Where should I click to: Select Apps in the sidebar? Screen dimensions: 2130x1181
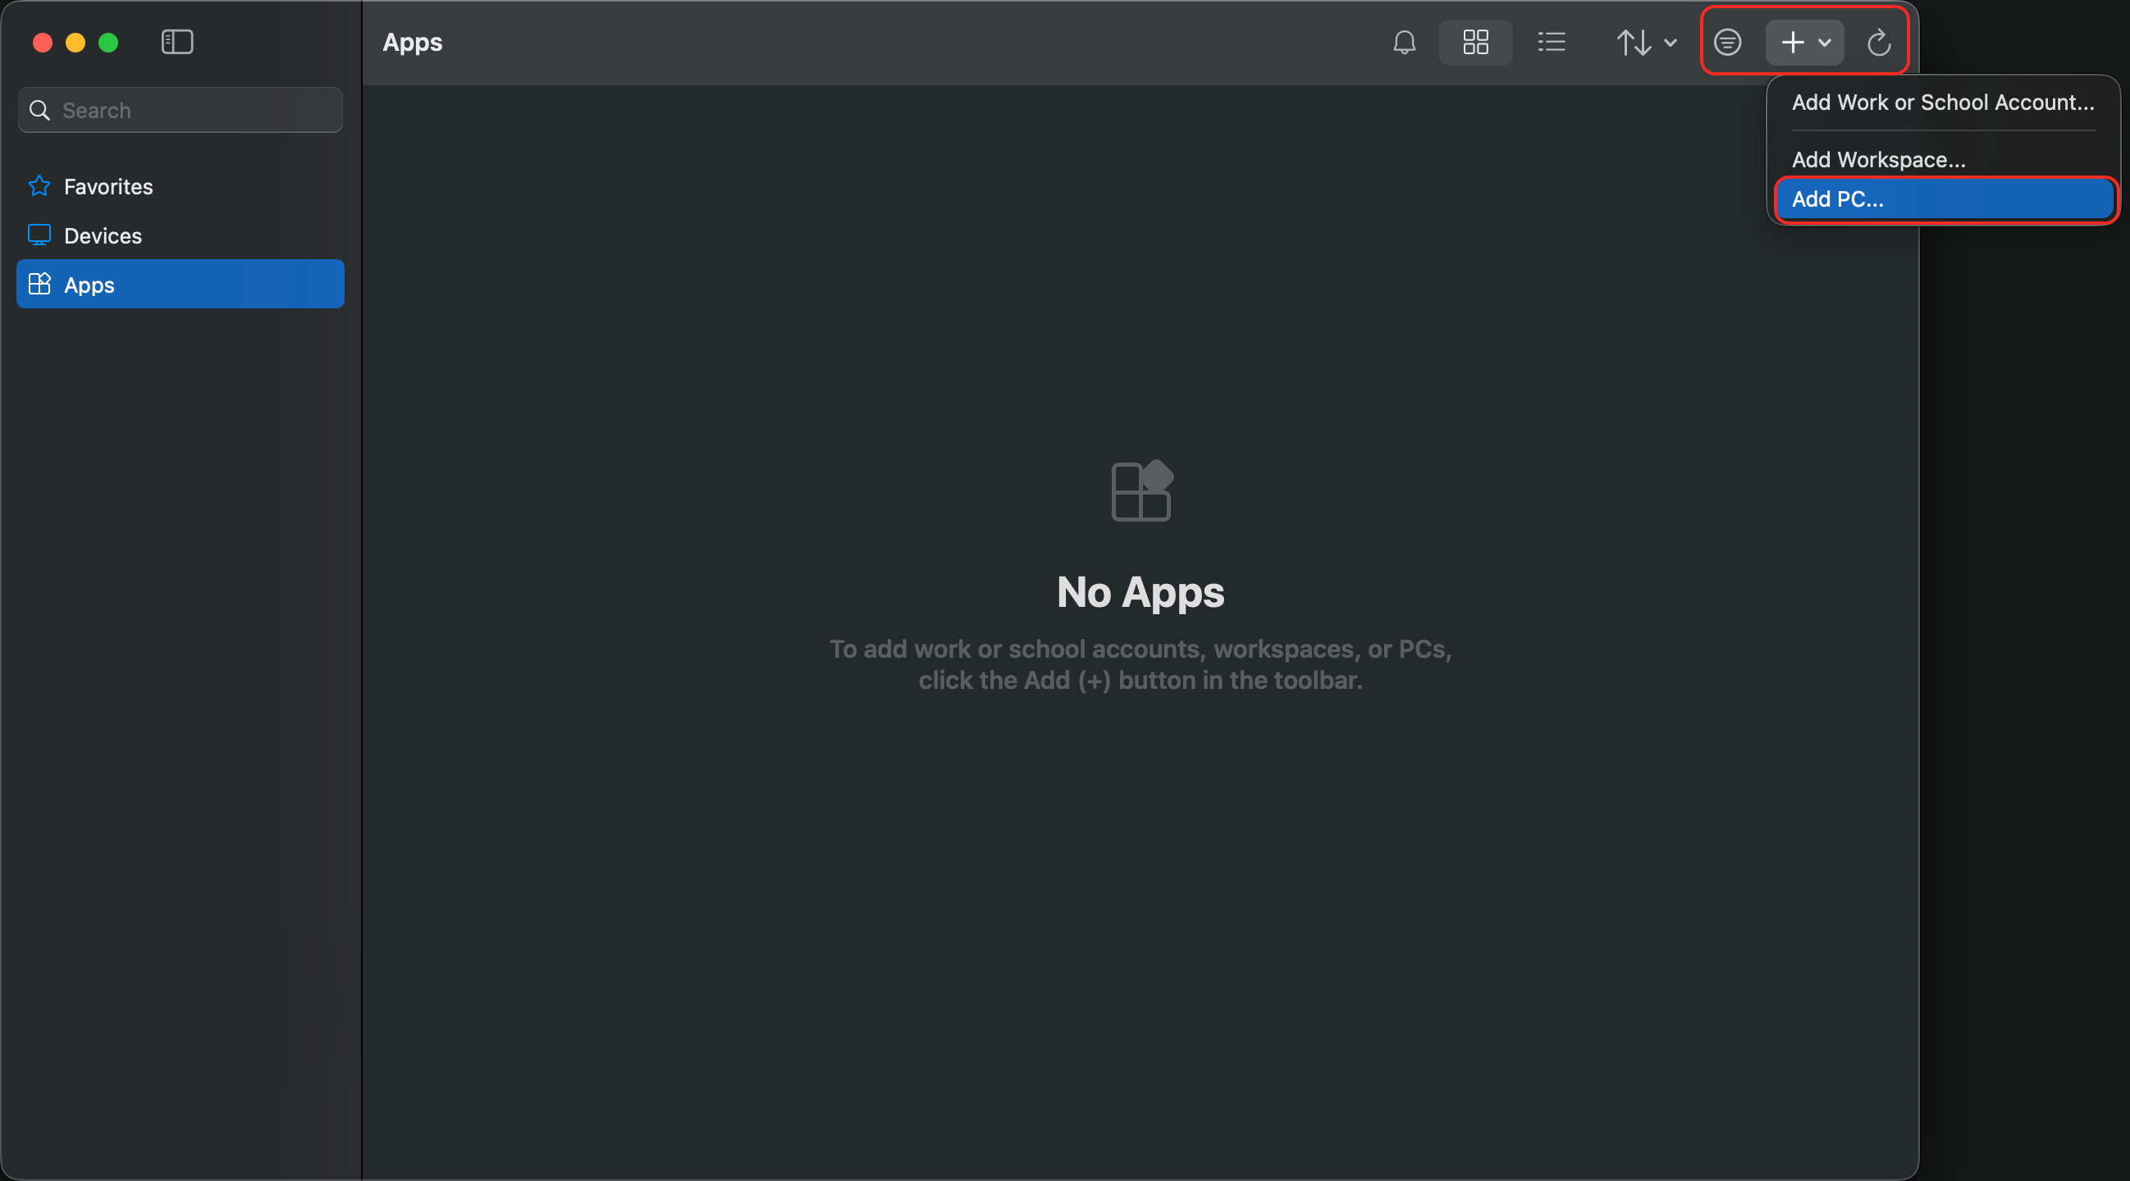click(181, 285)
